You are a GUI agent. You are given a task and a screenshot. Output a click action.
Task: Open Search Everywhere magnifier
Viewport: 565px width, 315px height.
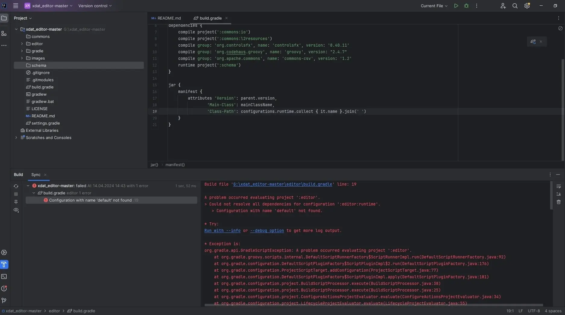coord(515,6)
